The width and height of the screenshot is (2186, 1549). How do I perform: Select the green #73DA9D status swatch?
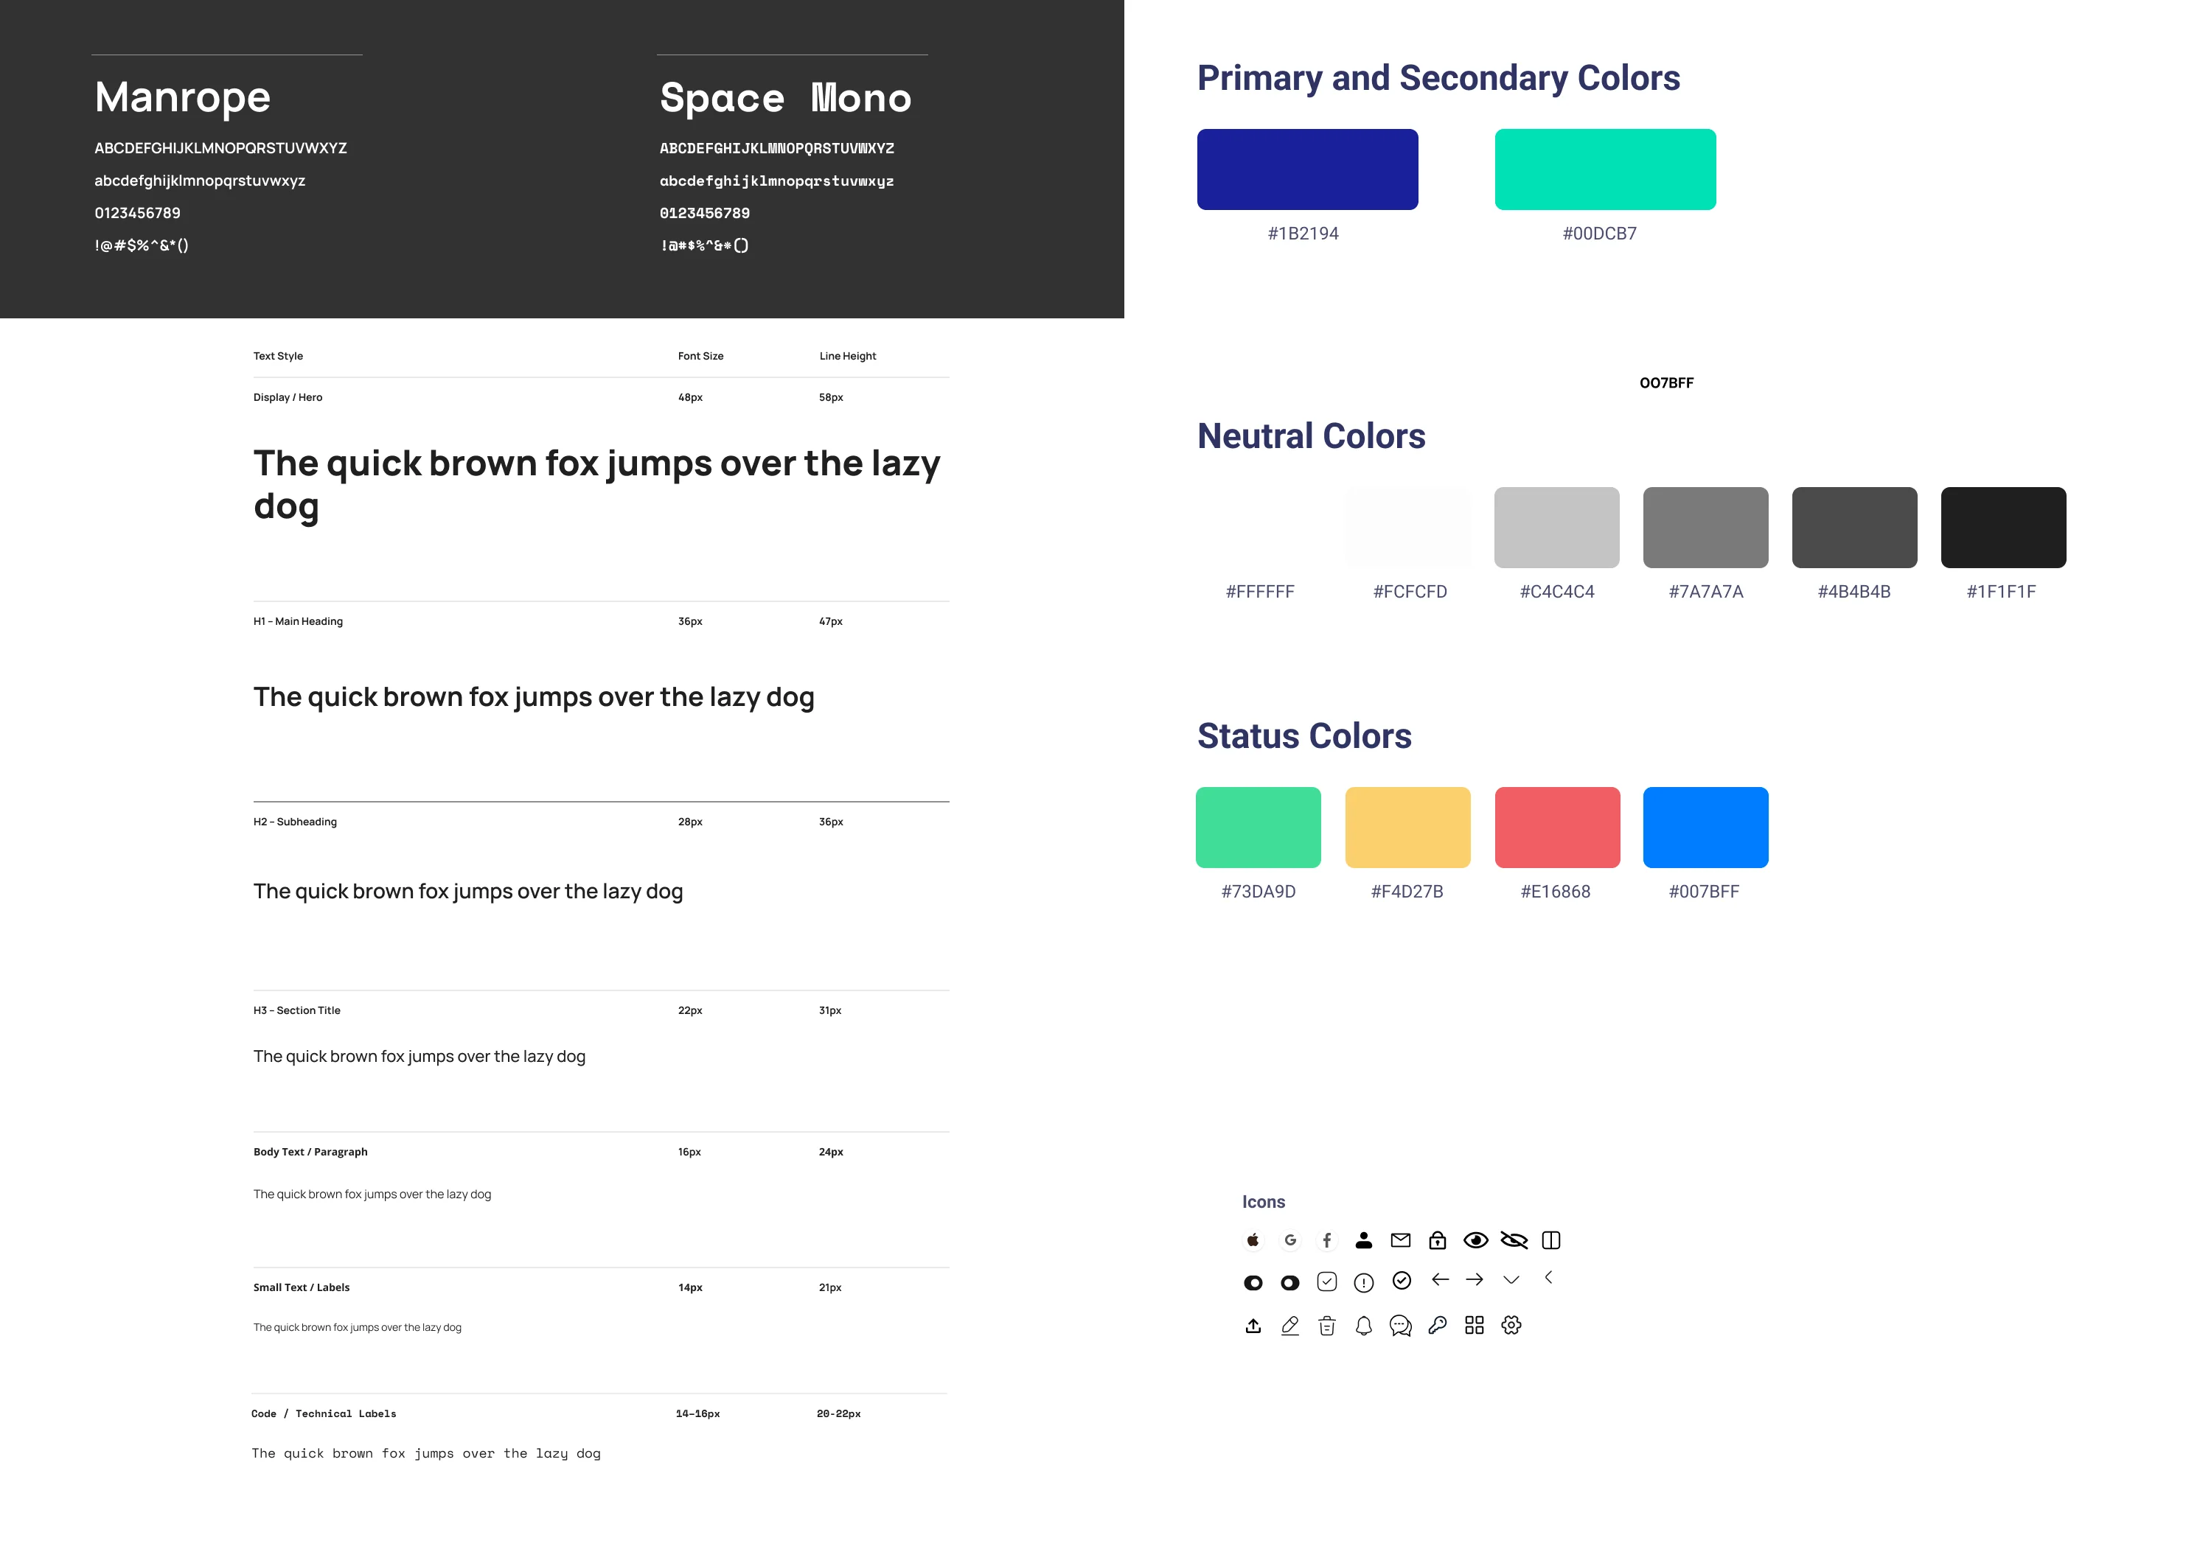tap(1258, 827)
